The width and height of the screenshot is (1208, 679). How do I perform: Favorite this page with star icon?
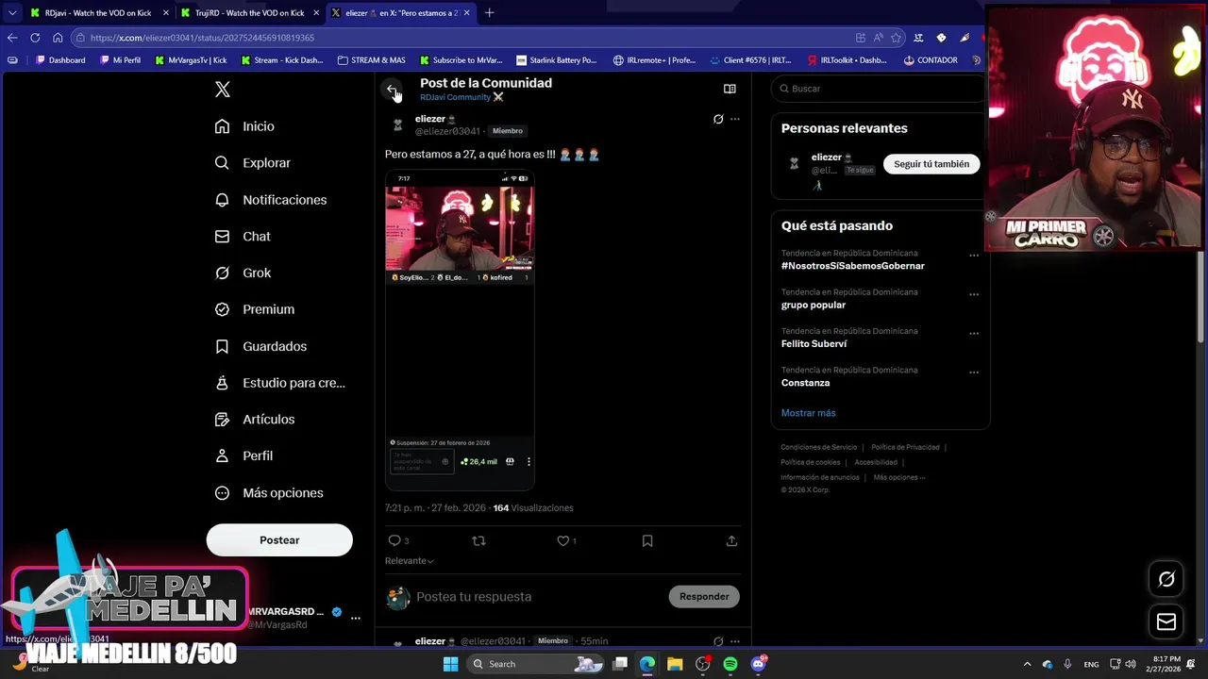(896, 38)
